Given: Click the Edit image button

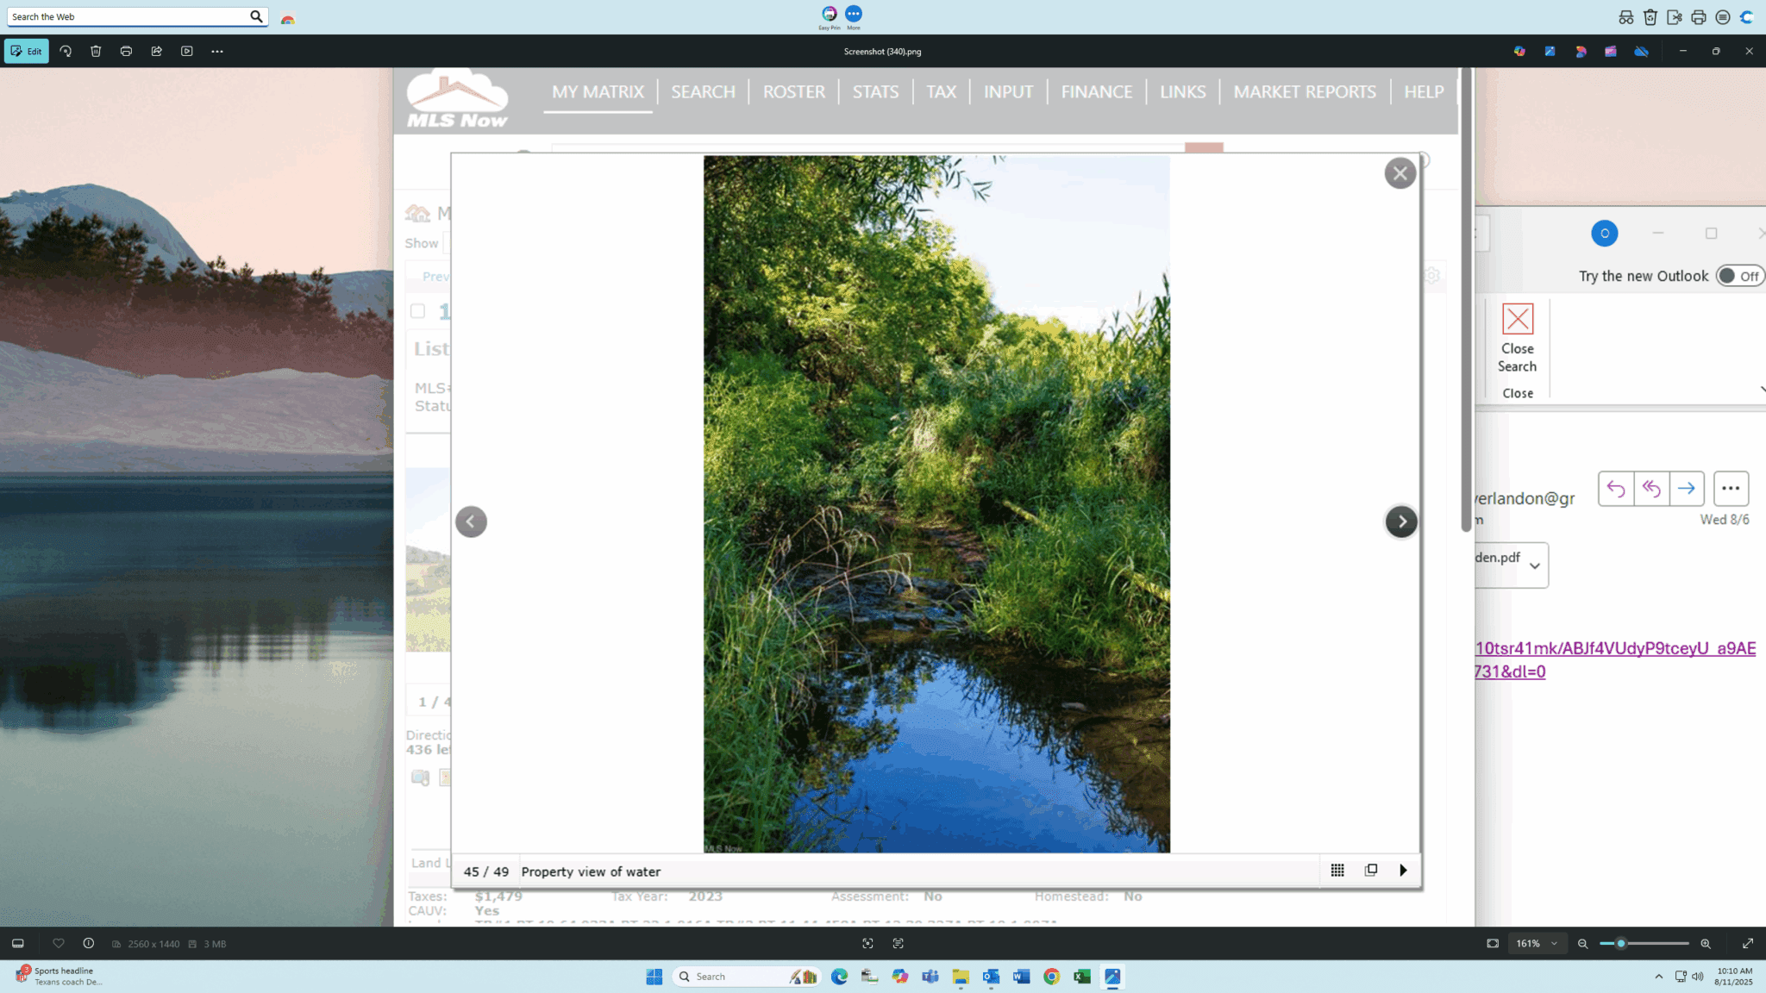Looking at the screenshot, I should [26, 51].
